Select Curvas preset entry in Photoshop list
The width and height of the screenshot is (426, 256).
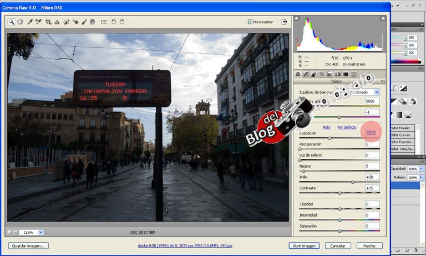pos(403,135)
